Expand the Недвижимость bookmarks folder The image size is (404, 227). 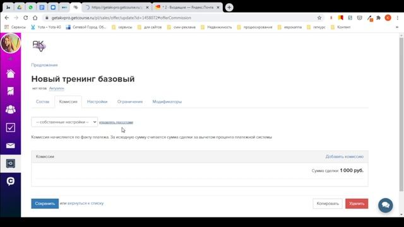[216, 27]
